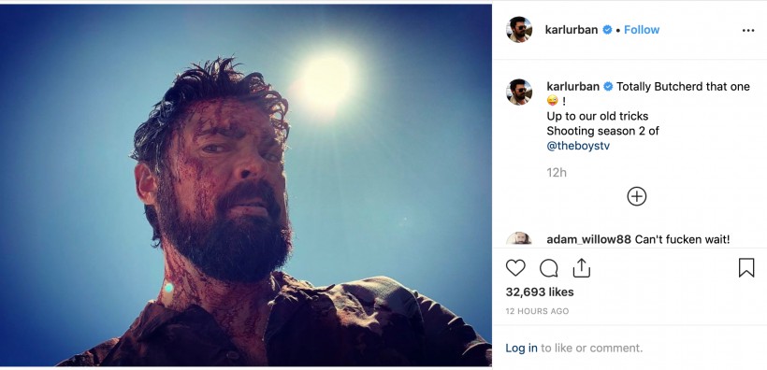Click the verified badge beside the header username

[607, 30]
